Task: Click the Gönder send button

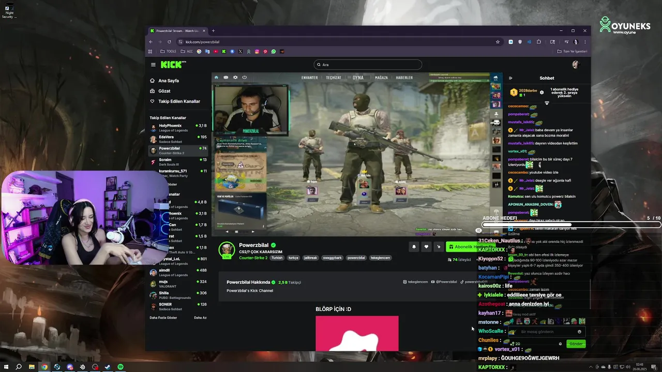Action: [576, 344]
